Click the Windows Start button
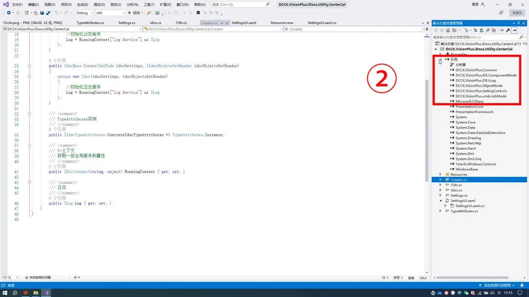This screenshot has height=297, width=529. coord(5,293)
